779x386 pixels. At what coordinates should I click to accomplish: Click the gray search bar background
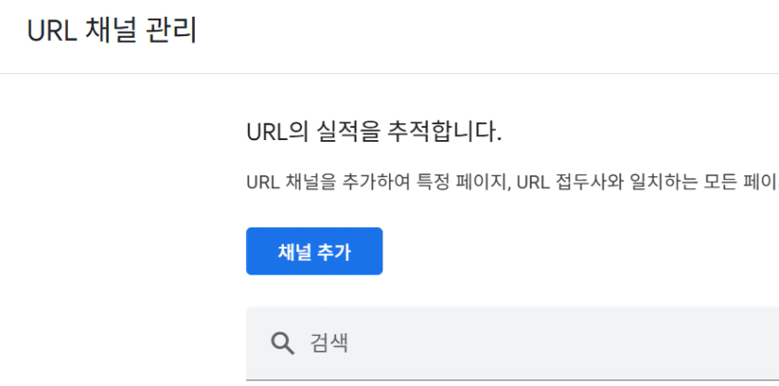(x=547, y=343)
